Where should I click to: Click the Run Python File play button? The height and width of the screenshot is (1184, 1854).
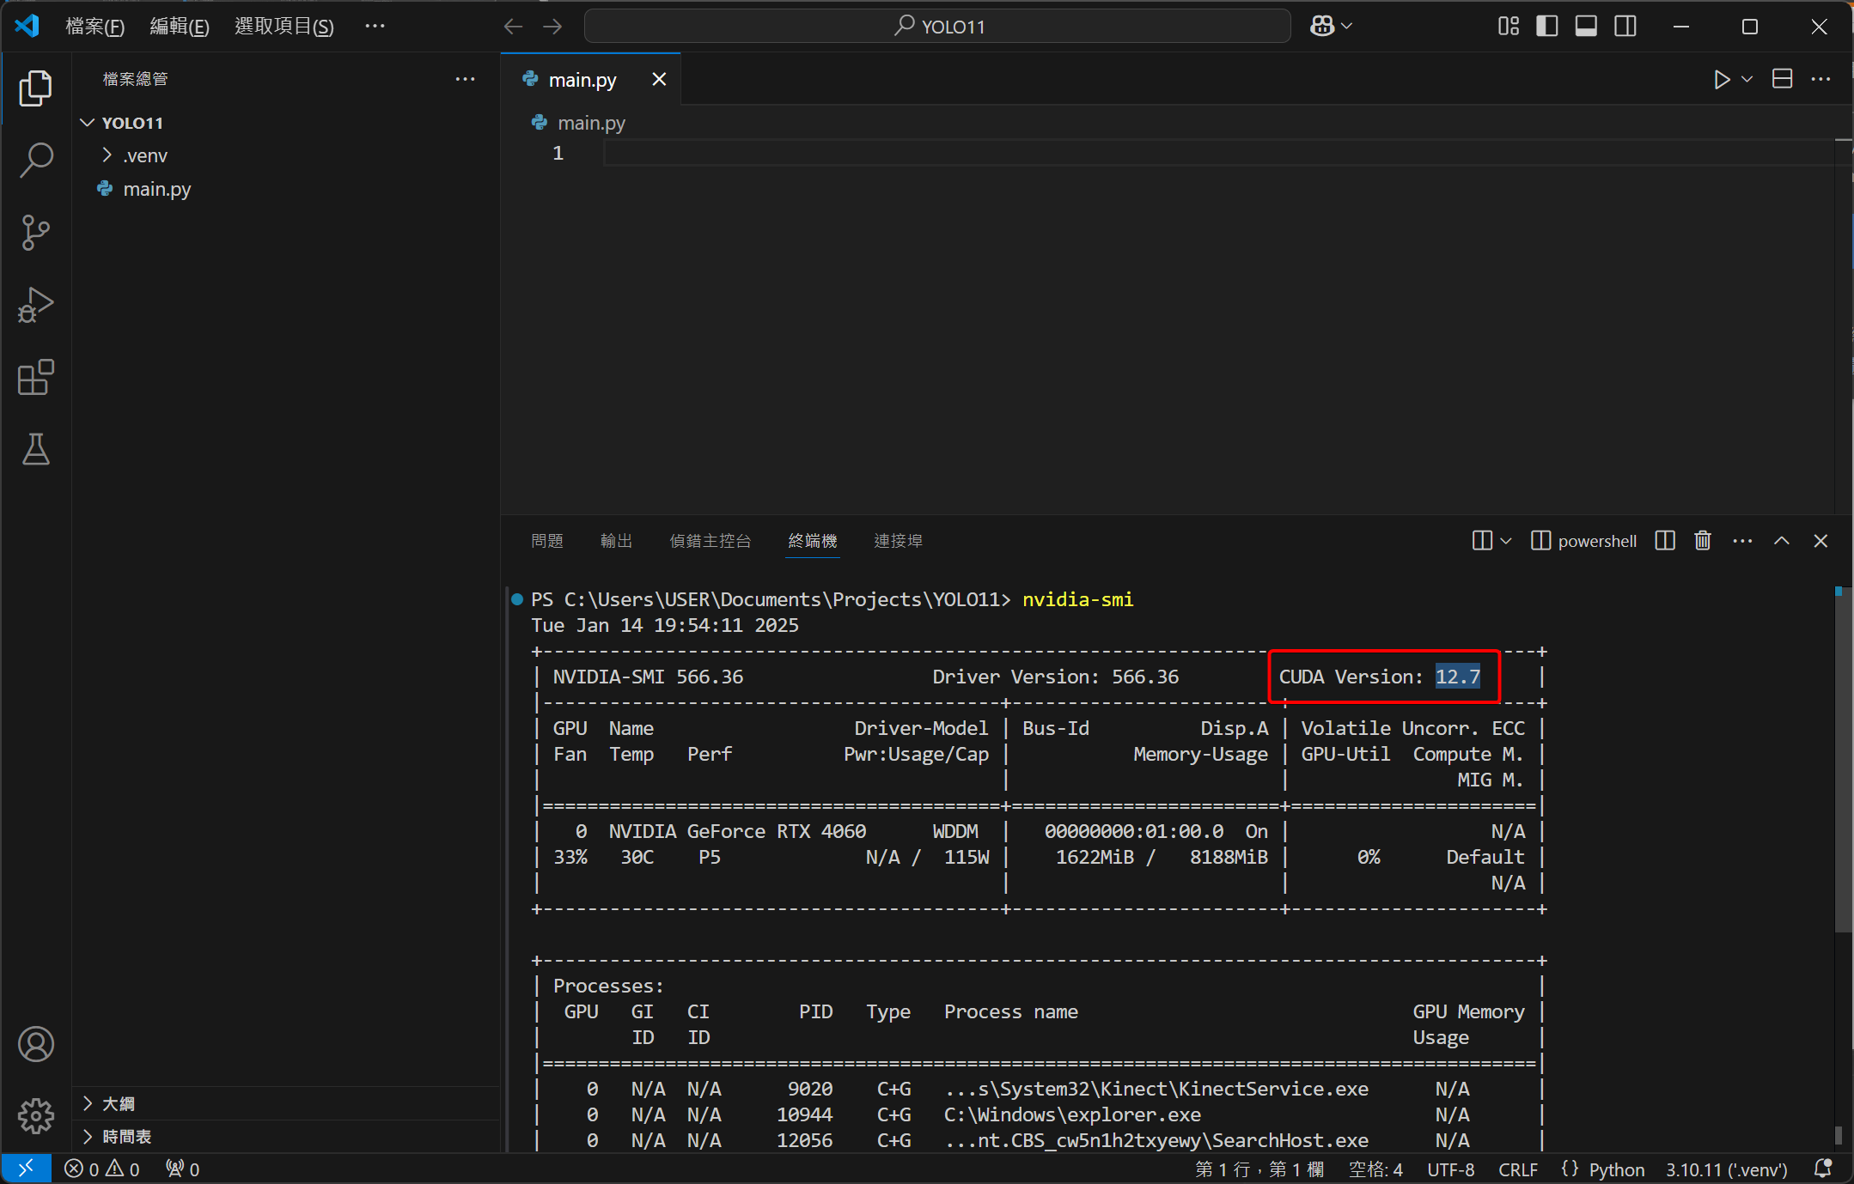[1722, 80]
